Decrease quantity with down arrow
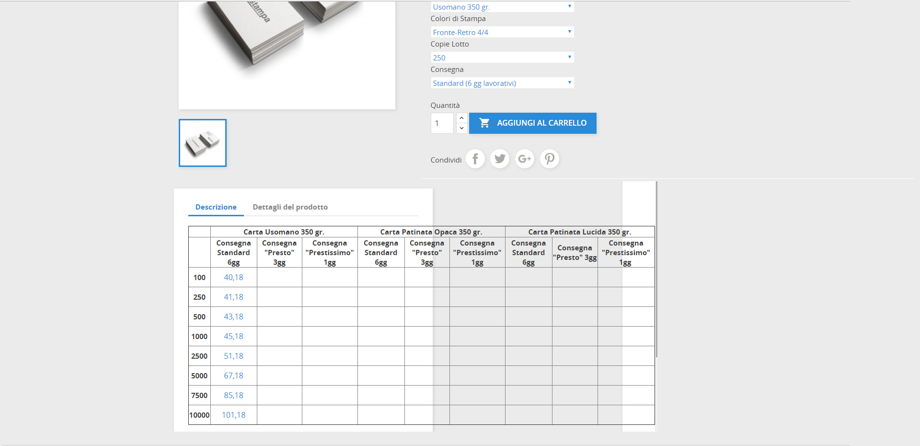The image size is (920, 446). point(461,129)
